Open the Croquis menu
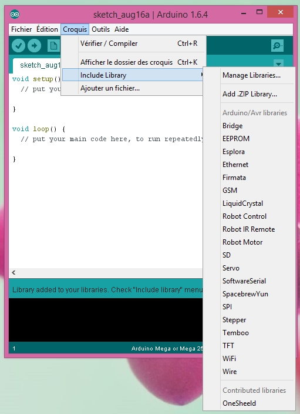Viewport: 300px width, 414px height. coord(75,29)
